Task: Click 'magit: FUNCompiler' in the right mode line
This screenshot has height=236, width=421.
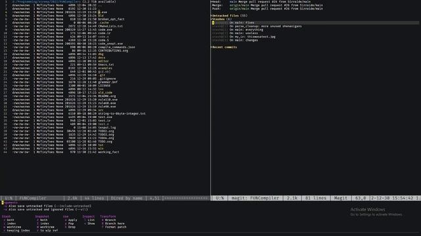Action: (x=255, y=198)
